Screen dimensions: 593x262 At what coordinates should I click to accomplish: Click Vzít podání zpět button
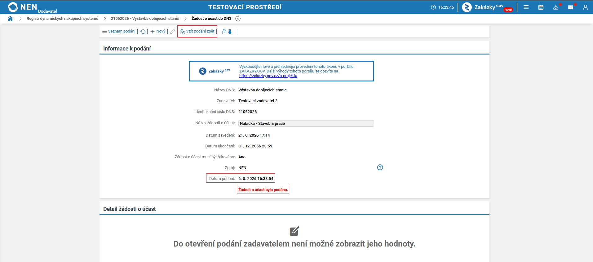click(x=197, y=31)
